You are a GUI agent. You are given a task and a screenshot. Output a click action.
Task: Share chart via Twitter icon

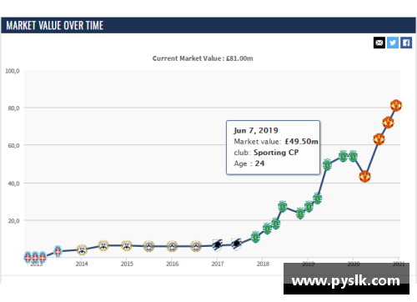(393, 43)
